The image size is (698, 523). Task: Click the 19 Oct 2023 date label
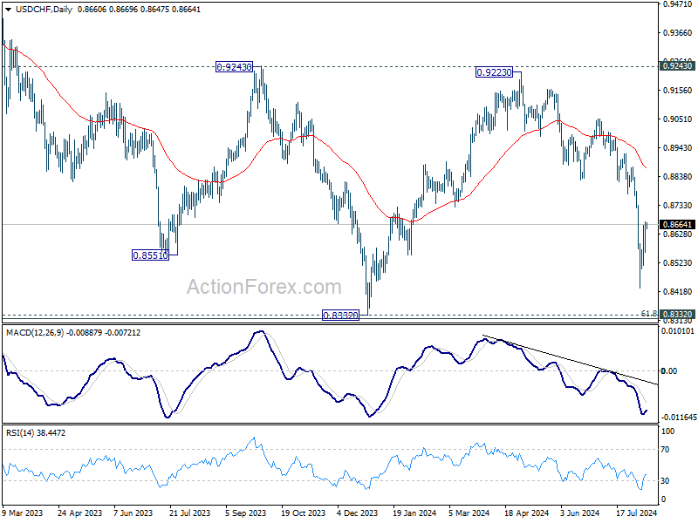click(303, 513)
